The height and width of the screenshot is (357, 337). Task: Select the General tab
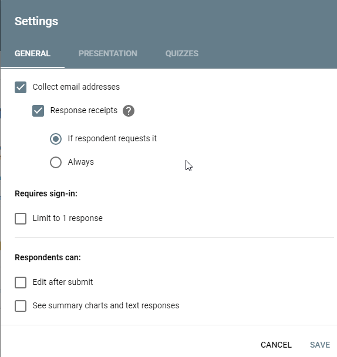pos(32,53)
